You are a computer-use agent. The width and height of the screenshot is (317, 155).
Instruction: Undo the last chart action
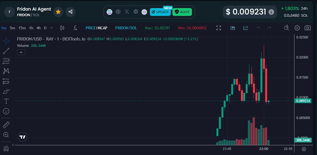pyautogui.click(x=259, y=28)
